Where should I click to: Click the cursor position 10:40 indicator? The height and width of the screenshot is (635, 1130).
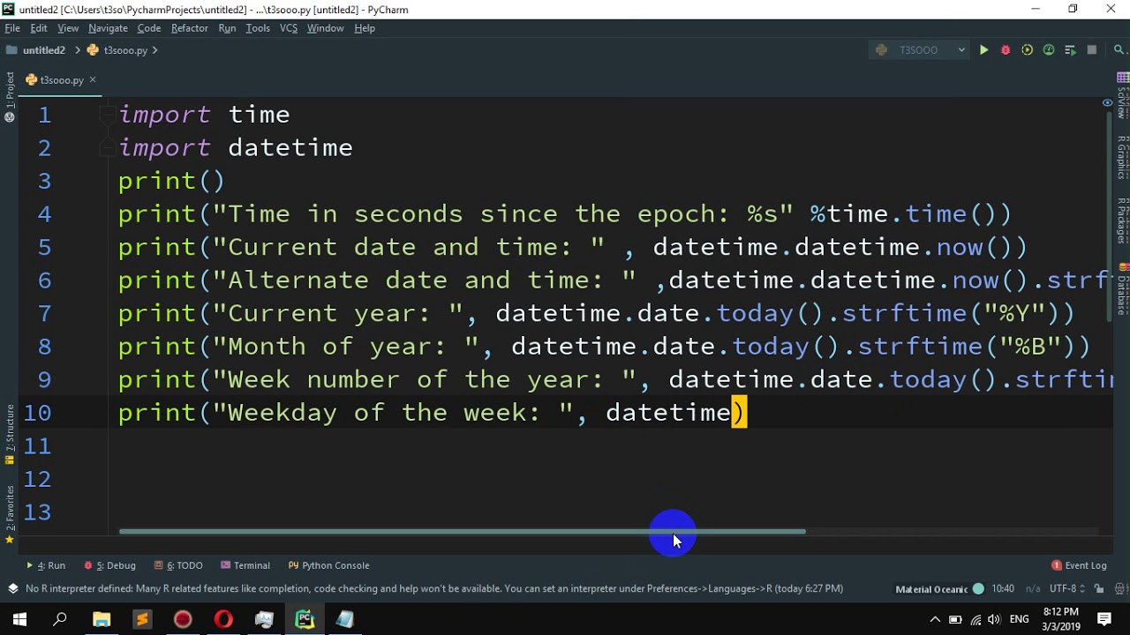[1003, 589]
